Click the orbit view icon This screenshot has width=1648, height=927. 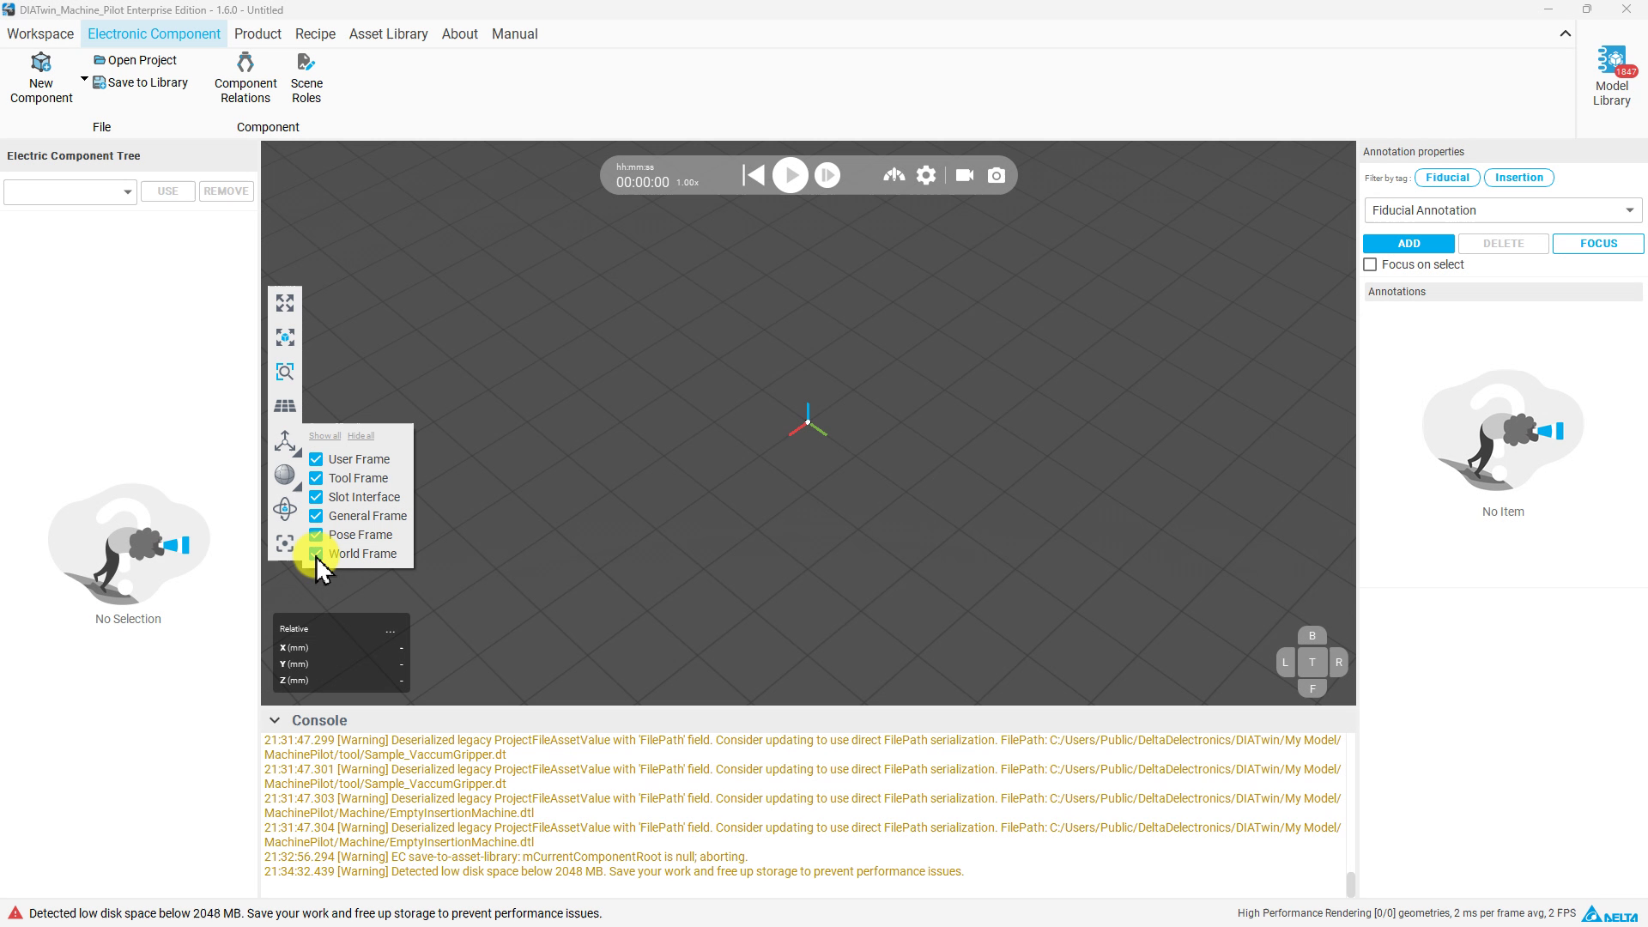(285, 509)
